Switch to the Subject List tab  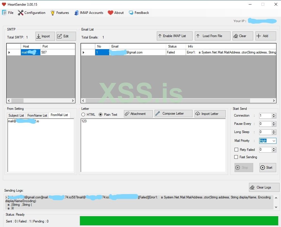[x=16, y=115]
